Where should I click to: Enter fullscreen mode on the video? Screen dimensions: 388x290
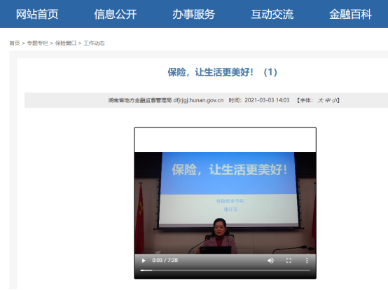pyautogui.click(x=289, y=261)
